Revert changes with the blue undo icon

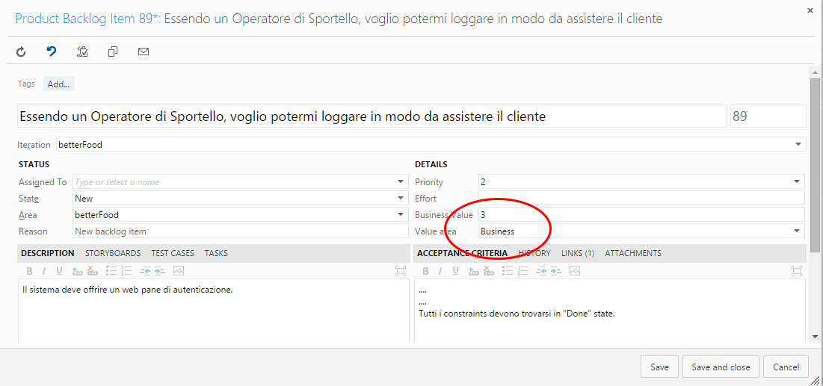click(x=51, y=52)
